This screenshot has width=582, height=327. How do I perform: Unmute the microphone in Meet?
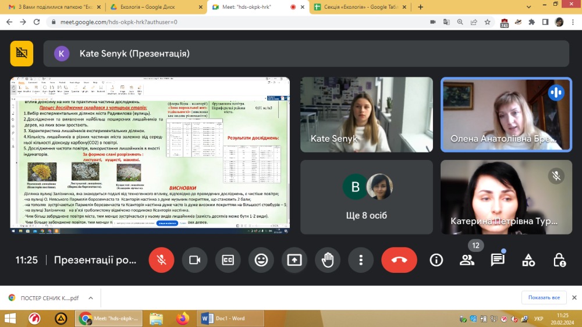161,260
